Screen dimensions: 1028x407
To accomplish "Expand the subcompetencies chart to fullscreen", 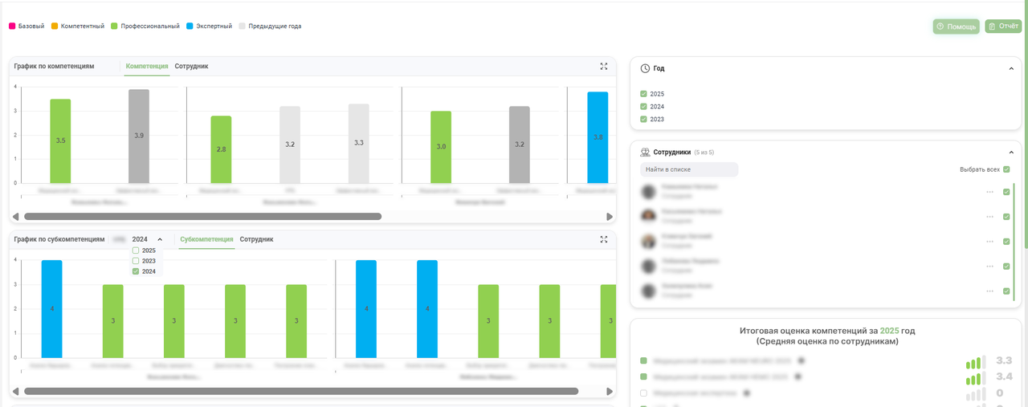I will [x=603, y=239].
